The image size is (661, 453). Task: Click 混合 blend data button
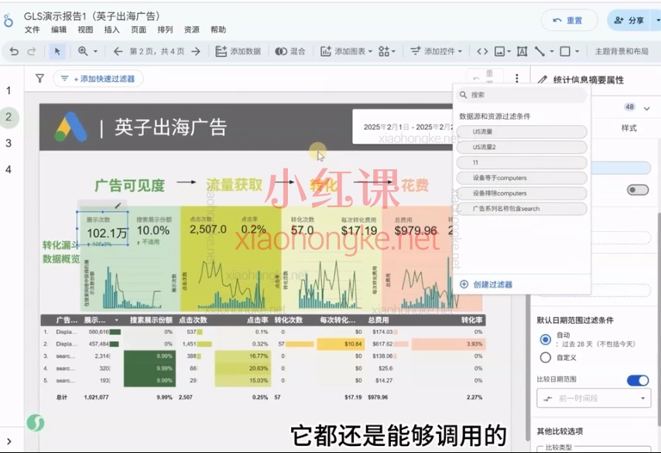click(x=290, y=51)
